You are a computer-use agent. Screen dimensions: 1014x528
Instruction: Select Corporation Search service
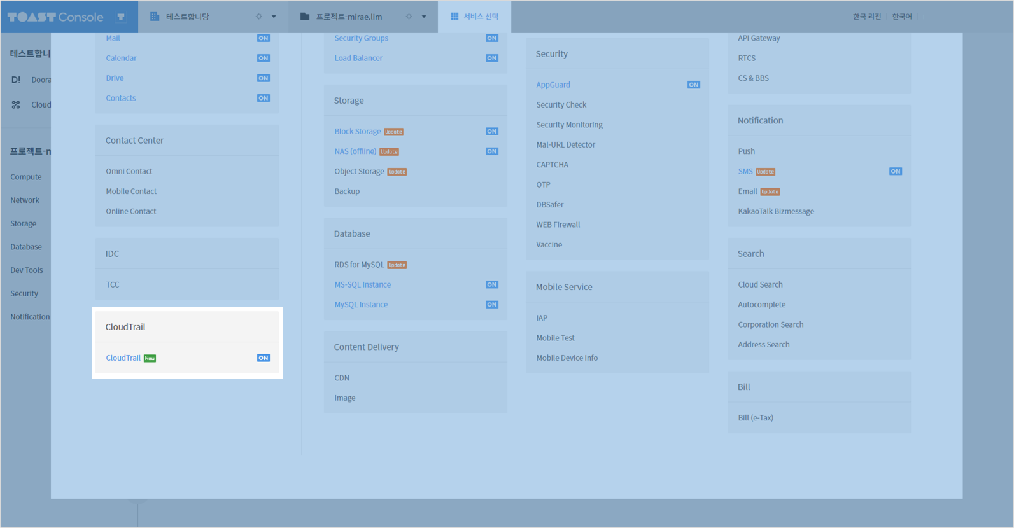click(771, 324)
